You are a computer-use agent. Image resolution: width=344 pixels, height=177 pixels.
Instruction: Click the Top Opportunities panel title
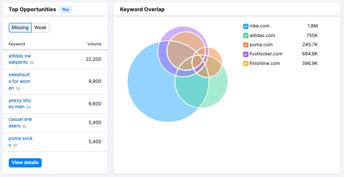tap(32, 10)
